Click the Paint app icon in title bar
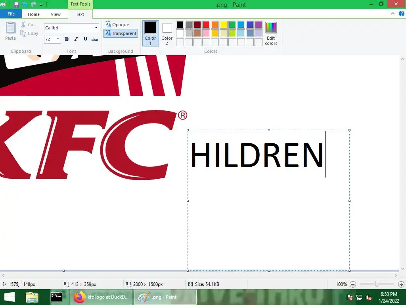 tap(3, 4)
